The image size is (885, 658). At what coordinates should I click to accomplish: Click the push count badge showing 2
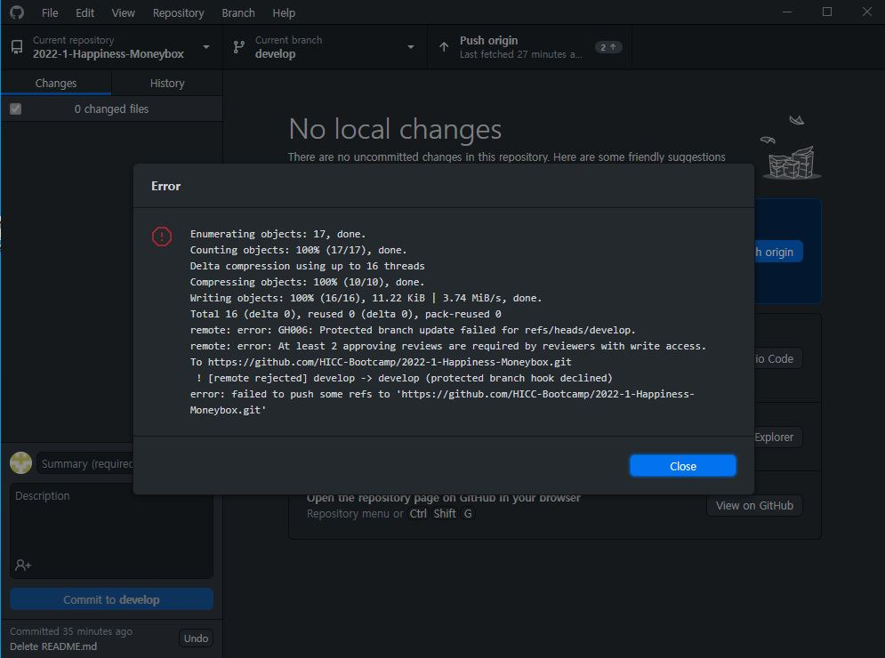click(x=607, y=46)
